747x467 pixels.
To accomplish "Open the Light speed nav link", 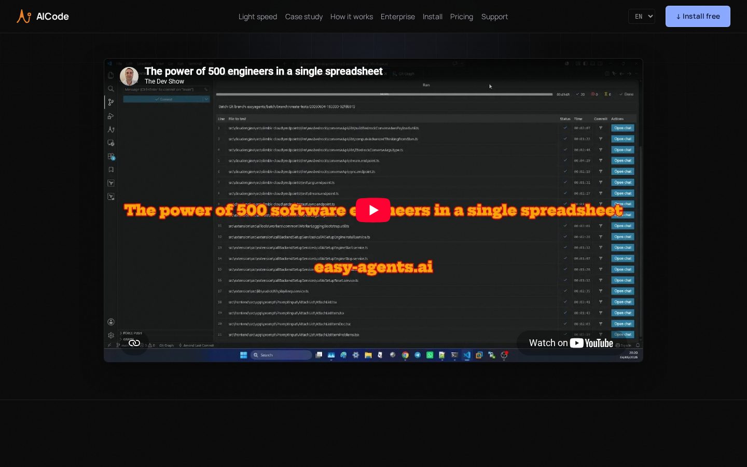I will (x=258, y=17).
